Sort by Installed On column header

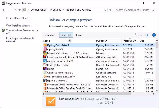(x=129, y=41)
